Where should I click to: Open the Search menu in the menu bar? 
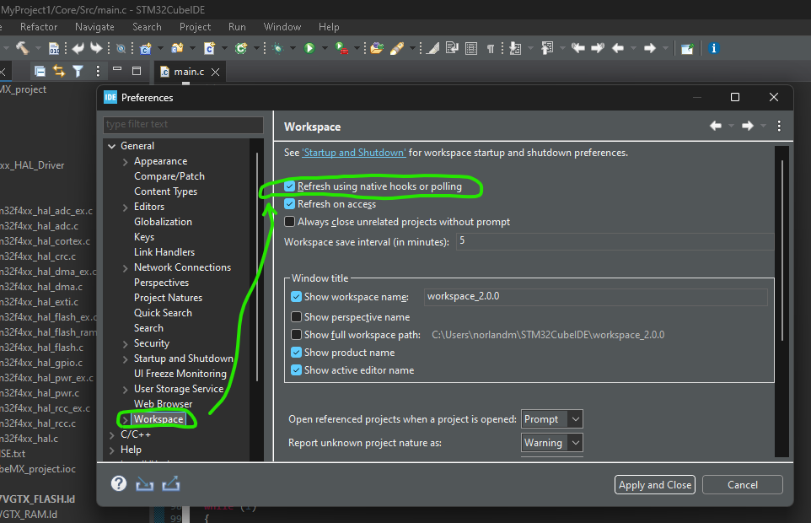[x=147, y=27]
